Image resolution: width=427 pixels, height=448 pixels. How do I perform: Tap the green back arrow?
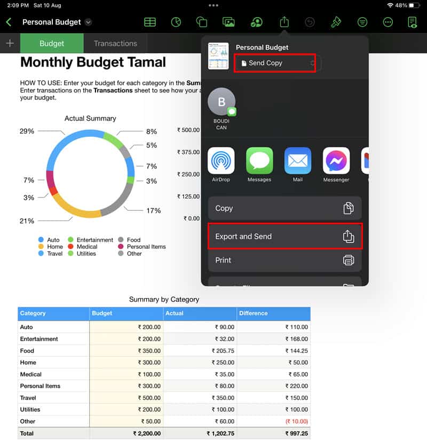click(9, 22)
